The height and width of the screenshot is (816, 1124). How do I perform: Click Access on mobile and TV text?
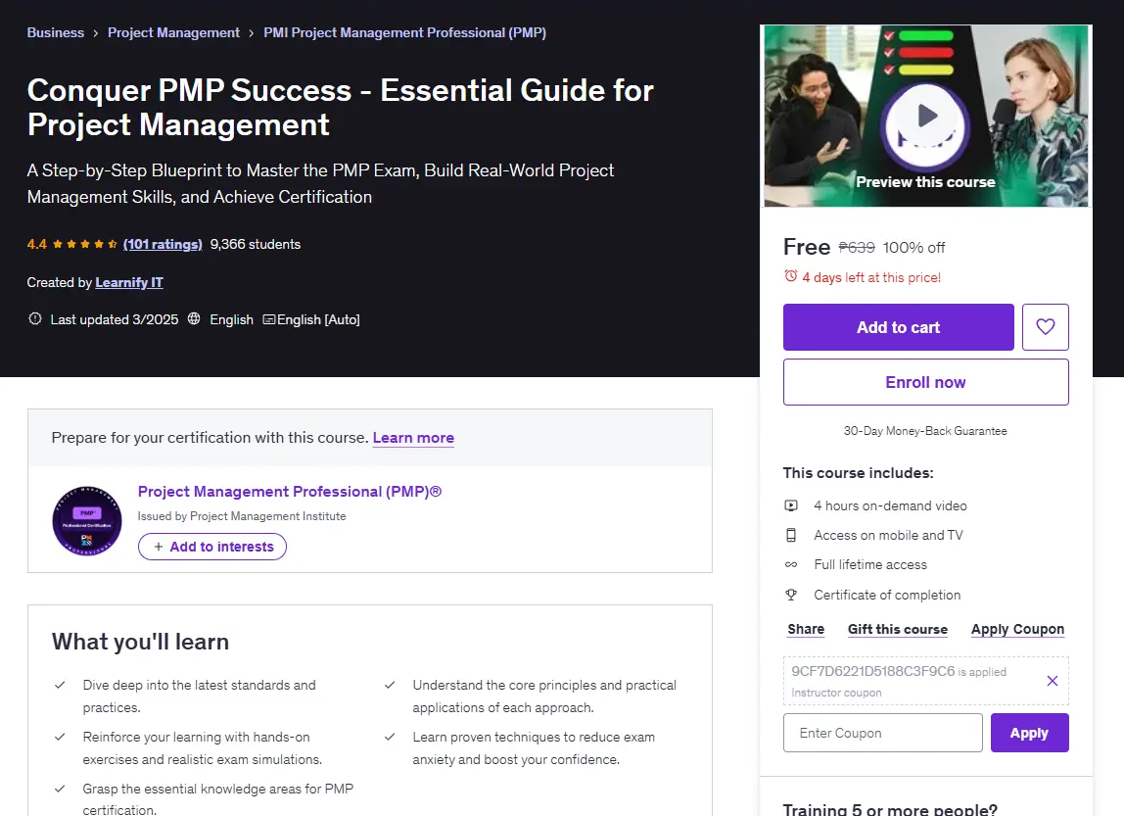888,535
